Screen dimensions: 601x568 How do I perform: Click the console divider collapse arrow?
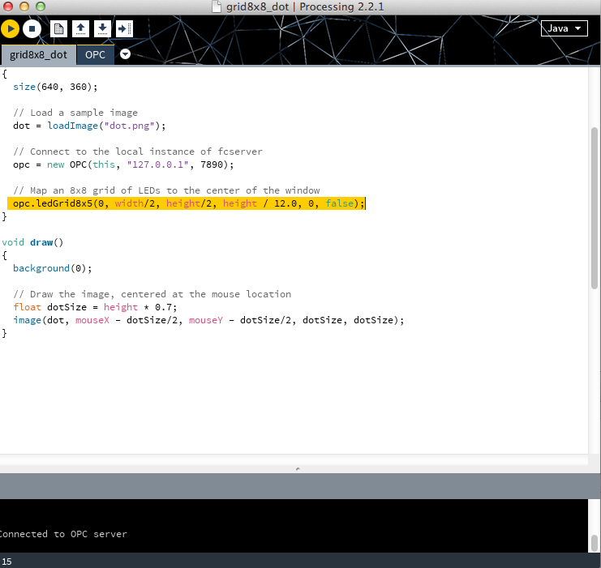click(298, 469)
